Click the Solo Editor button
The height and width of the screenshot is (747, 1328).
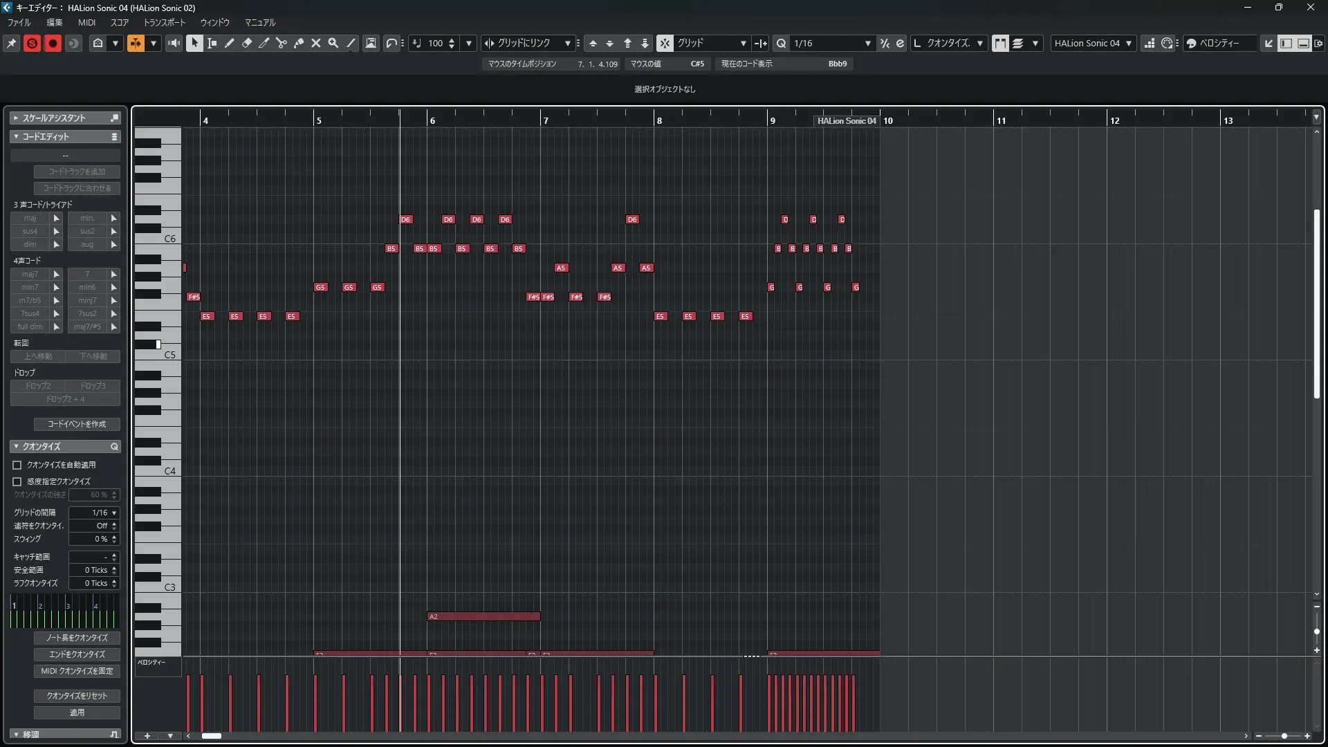click(32, 43)
